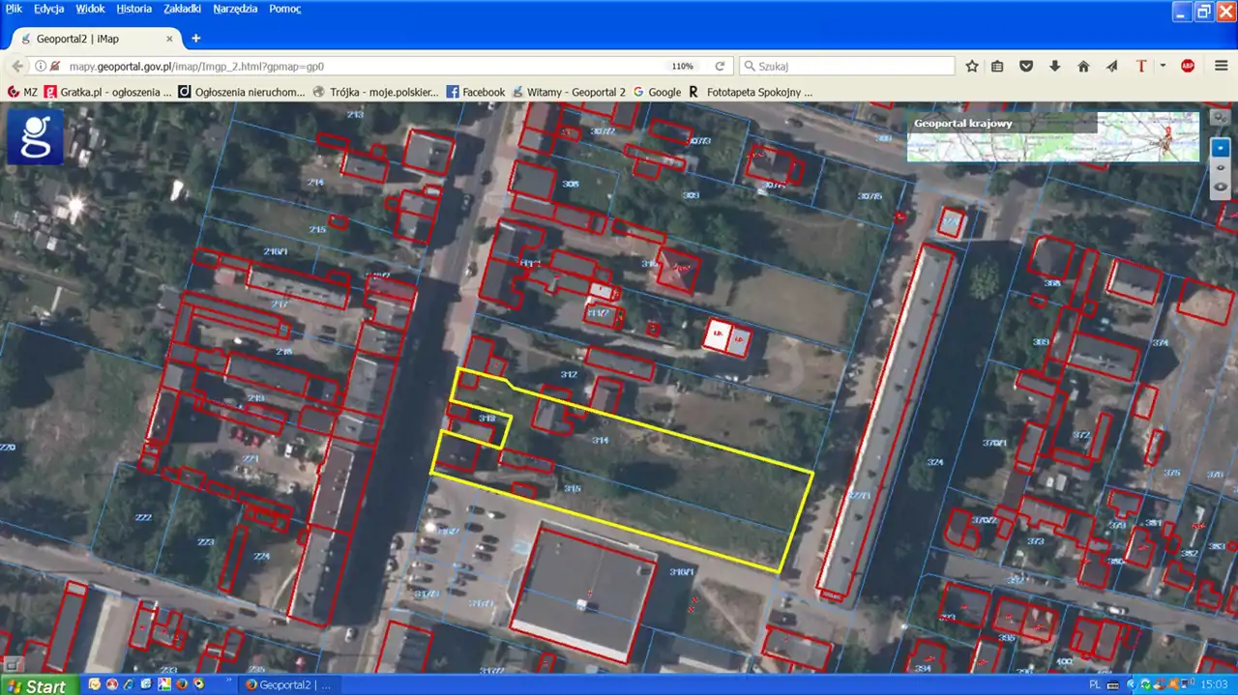Click the paper-plane send icon in toolbar
1238x695 pixels.
(1111, 66)
